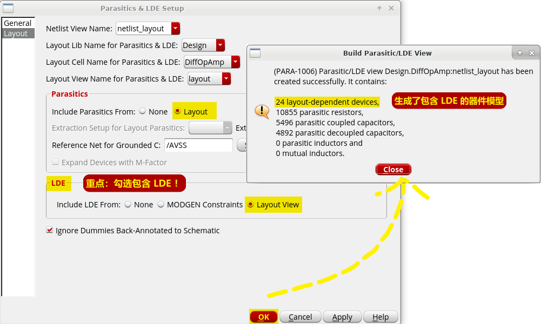
Task: Select None for Include Parasitics From
Action: pyautogui.click(x=143, y=111)
